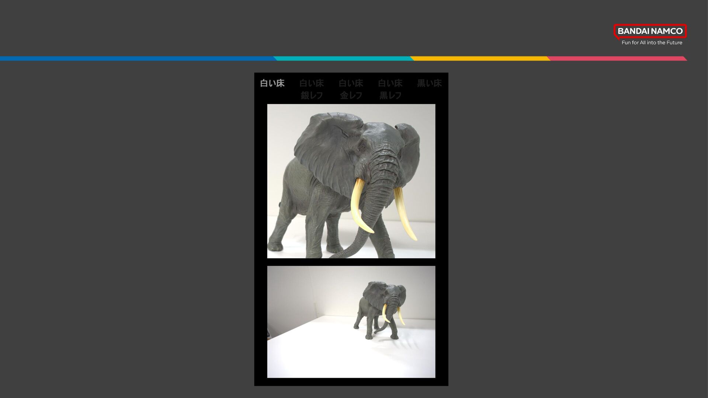Click the teal segment of the stripe
Viewport: 708px width, 398px height.
[x=343, y=59]
